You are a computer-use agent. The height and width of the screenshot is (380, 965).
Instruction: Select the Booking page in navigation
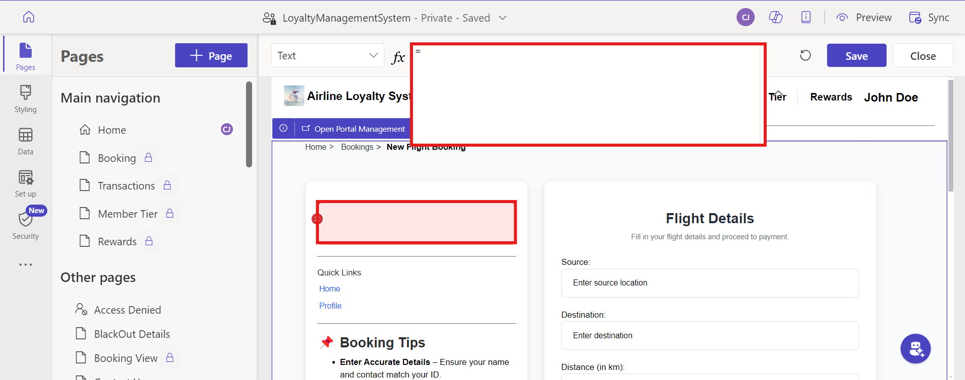(117, 158)
